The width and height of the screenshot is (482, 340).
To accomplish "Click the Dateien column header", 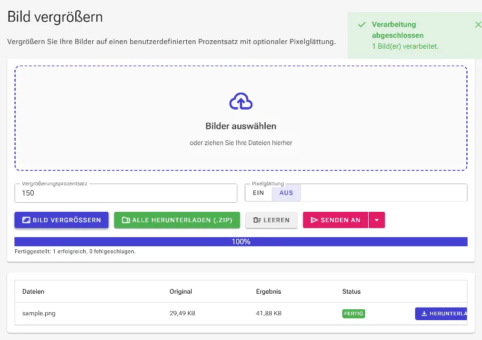I will tap(33, 291).
